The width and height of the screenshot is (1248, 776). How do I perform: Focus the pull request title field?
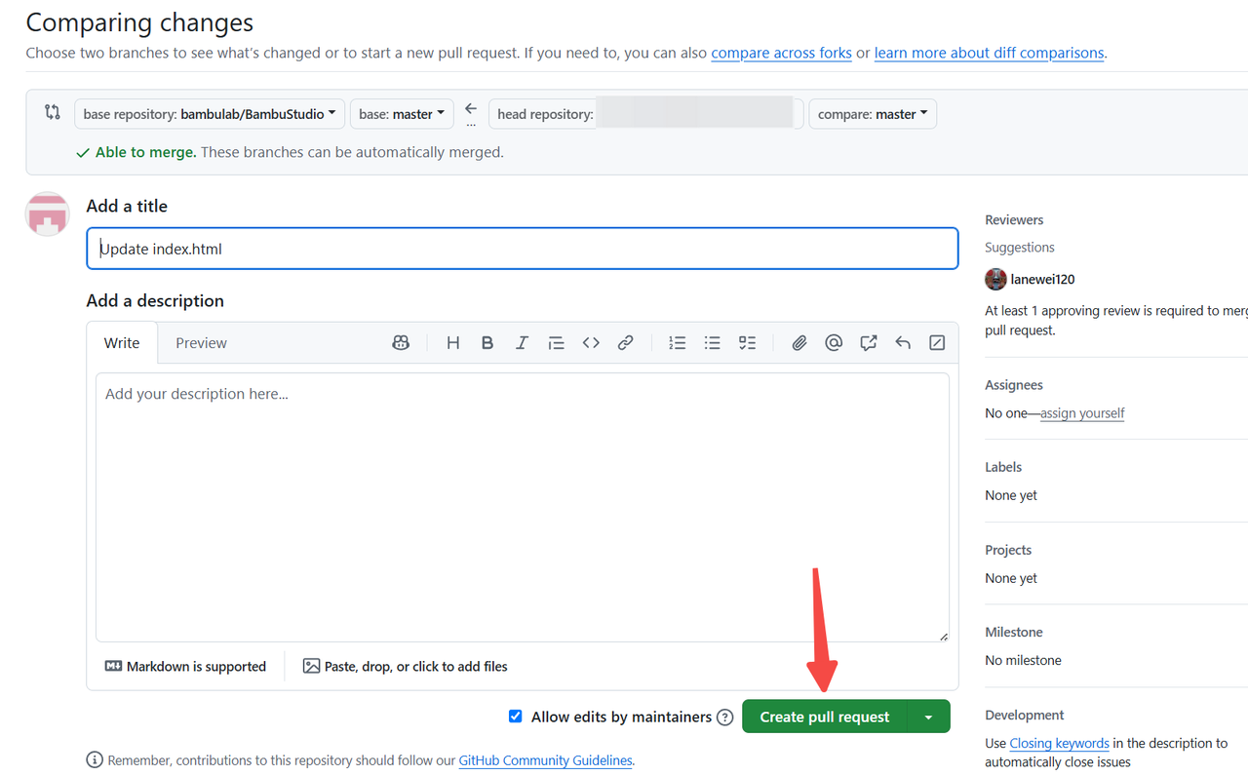pyautogui.click(x=523, y=249)
